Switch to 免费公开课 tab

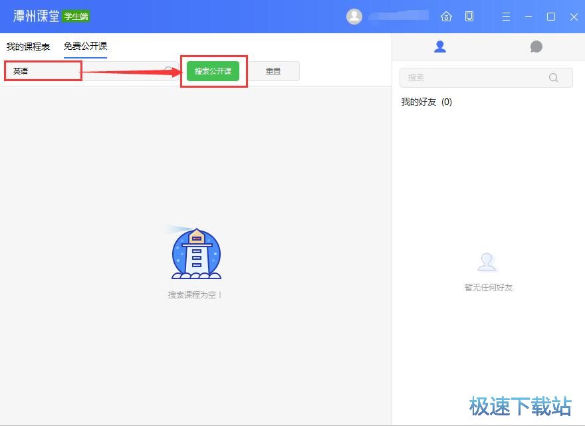[x=86, y=46]
